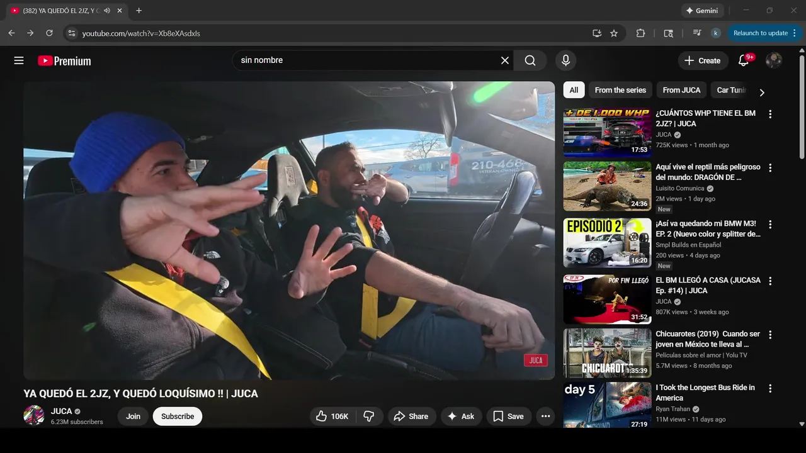Click the main video player
This screenshot has width=806, height=453.
[x=289, y=230]
